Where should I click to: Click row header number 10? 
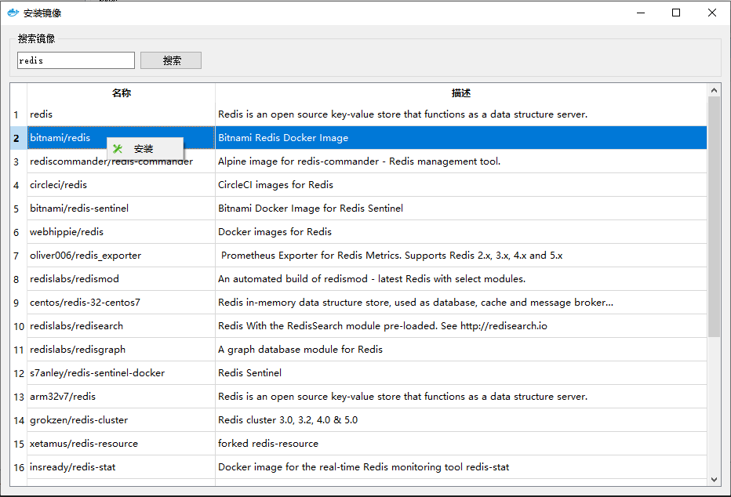(x=19, y=326)
